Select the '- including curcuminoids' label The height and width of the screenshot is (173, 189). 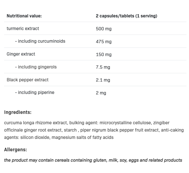point(40,41)
